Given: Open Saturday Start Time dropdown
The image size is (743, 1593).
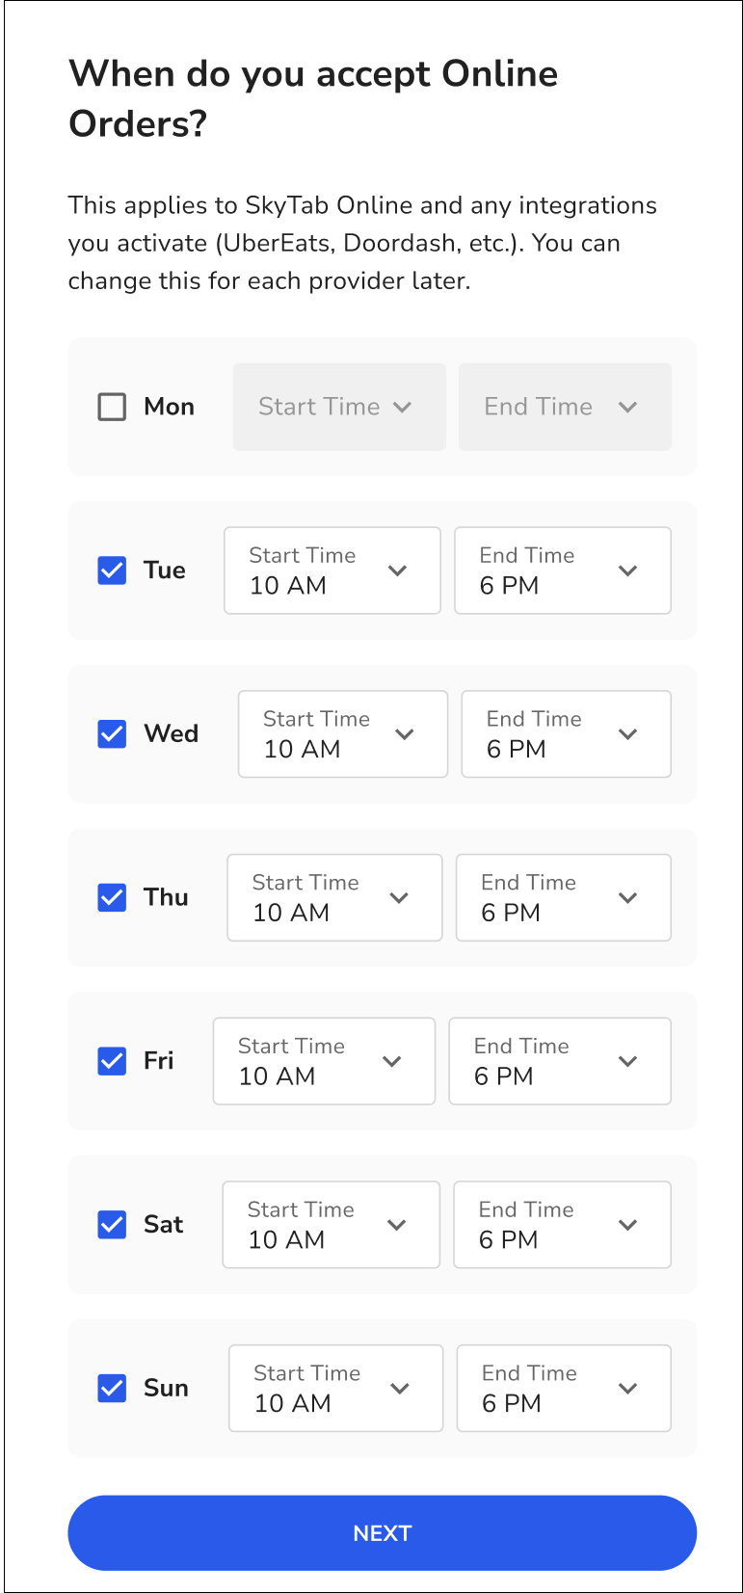Looking at the screenshot, I should tap(331, 1225).
